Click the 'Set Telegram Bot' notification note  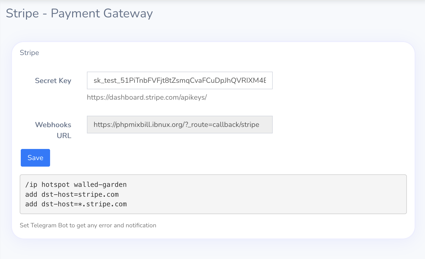(88, 225)
